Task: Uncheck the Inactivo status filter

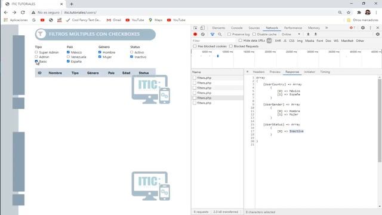Action: [131, 57]
